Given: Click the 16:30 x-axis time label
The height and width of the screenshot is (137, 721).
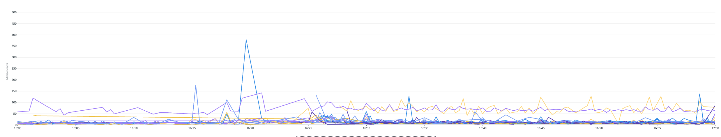Looking at the screenshot, I should pos(366,128).
